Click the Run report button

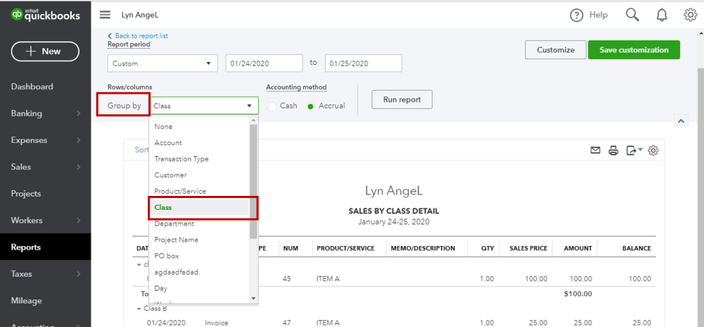[x=402, y=99]
